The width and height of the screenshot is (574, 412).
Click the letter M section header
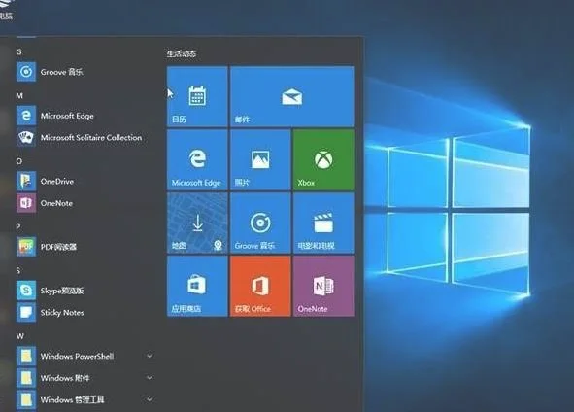19,95
